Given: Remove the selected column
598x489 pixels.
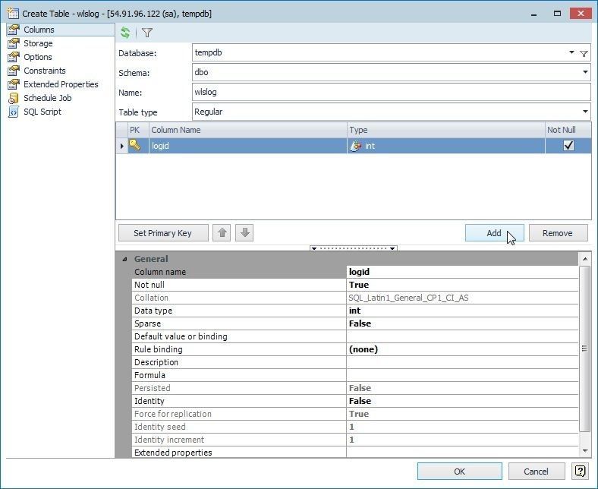Looking at the screenshot, I should 558,233.
